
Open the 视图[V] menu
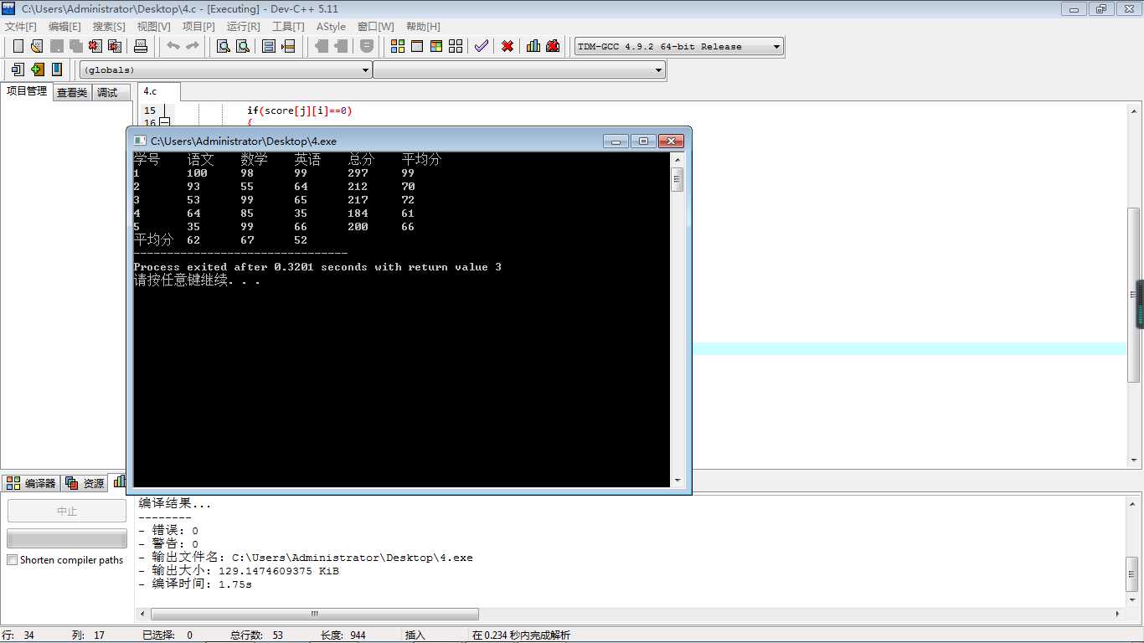pos(153,27)
